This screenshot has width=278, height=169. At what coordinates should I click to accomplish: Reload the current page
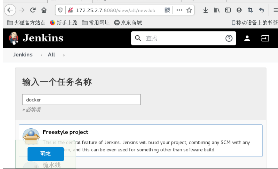pyautogui.click(x=33, y=10)
